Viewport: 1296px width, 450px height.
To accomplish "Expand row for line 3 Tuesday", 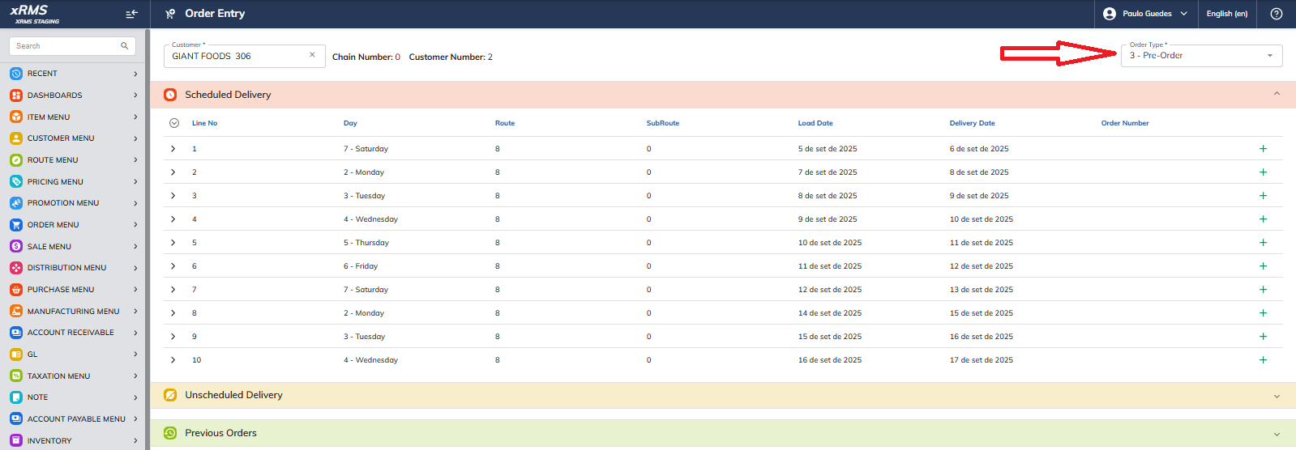I will tap(173, 196).
